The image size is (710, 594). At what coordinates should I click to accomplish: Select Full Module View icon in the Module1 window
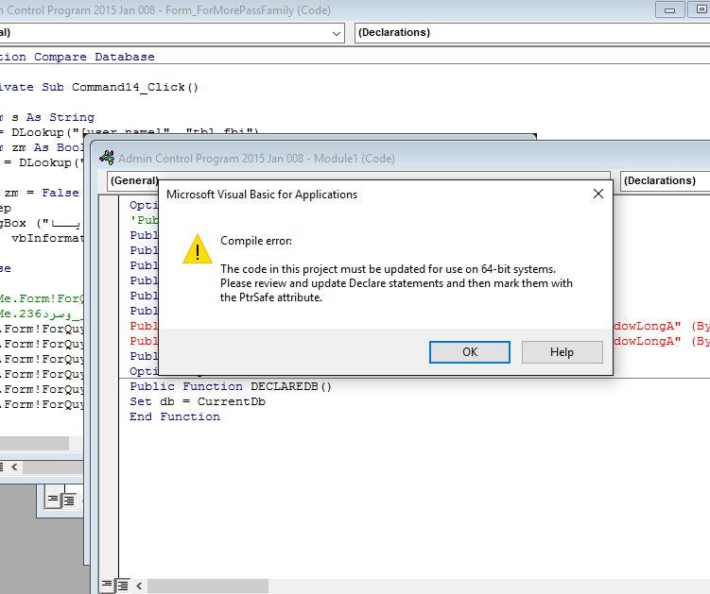[x=123, y=586]
